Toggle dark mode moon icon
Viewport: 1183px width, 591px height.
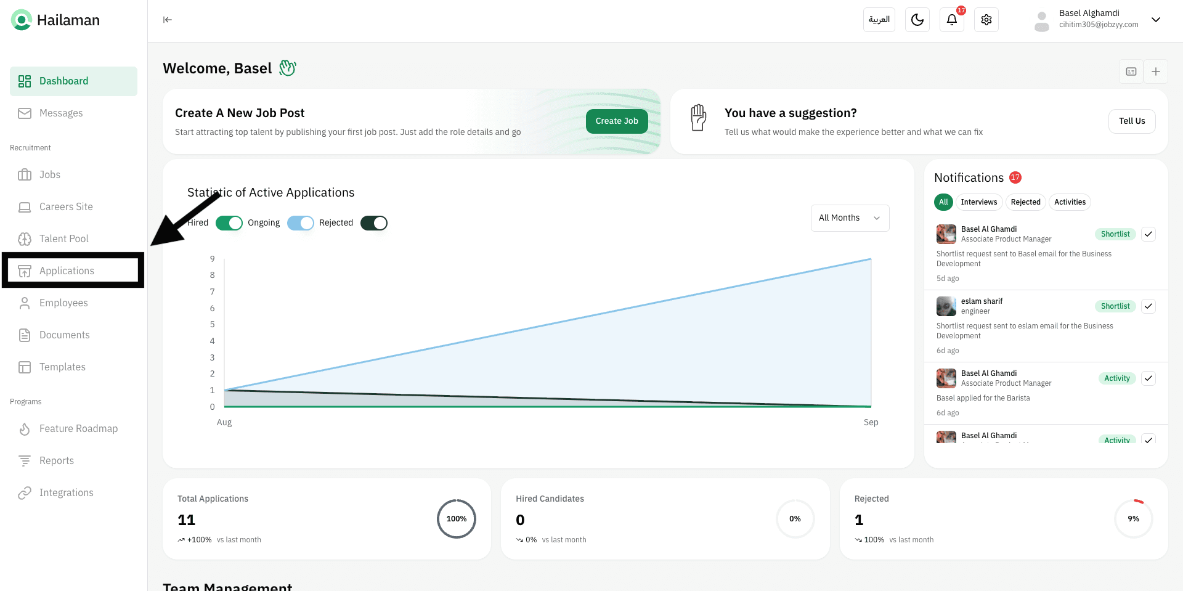(x=917, y=20)
